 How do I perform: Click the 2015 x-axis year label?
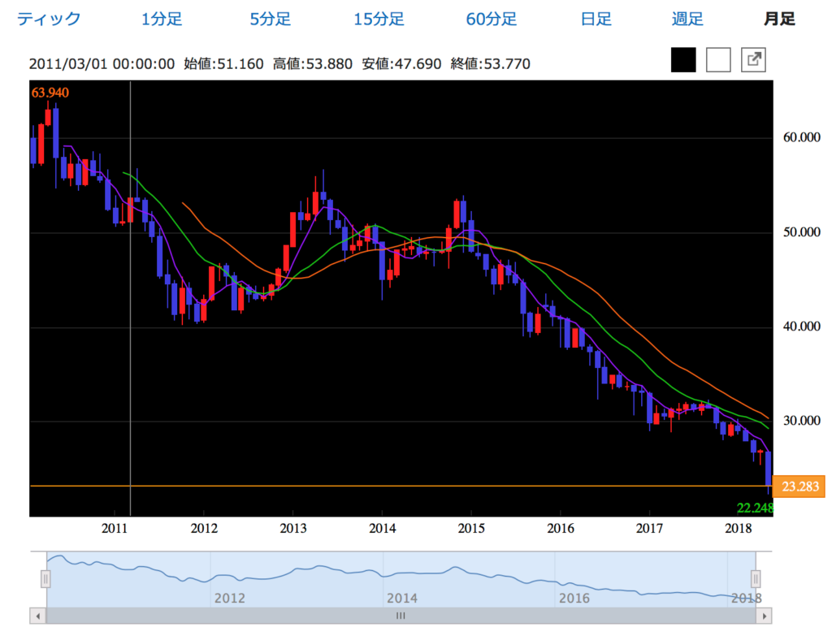(471, 529)
